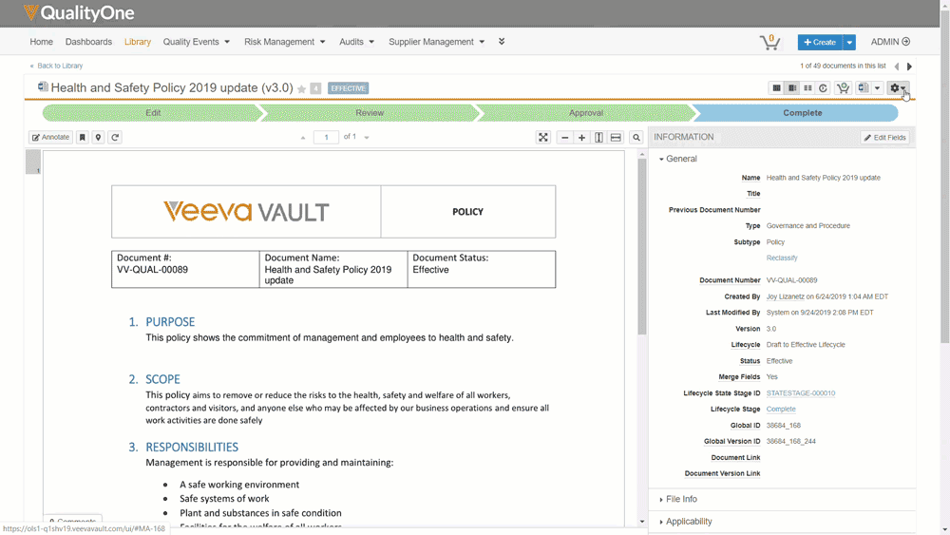Go to next document in list
Viewport: 950px width, 535px height.
(909, 66)
